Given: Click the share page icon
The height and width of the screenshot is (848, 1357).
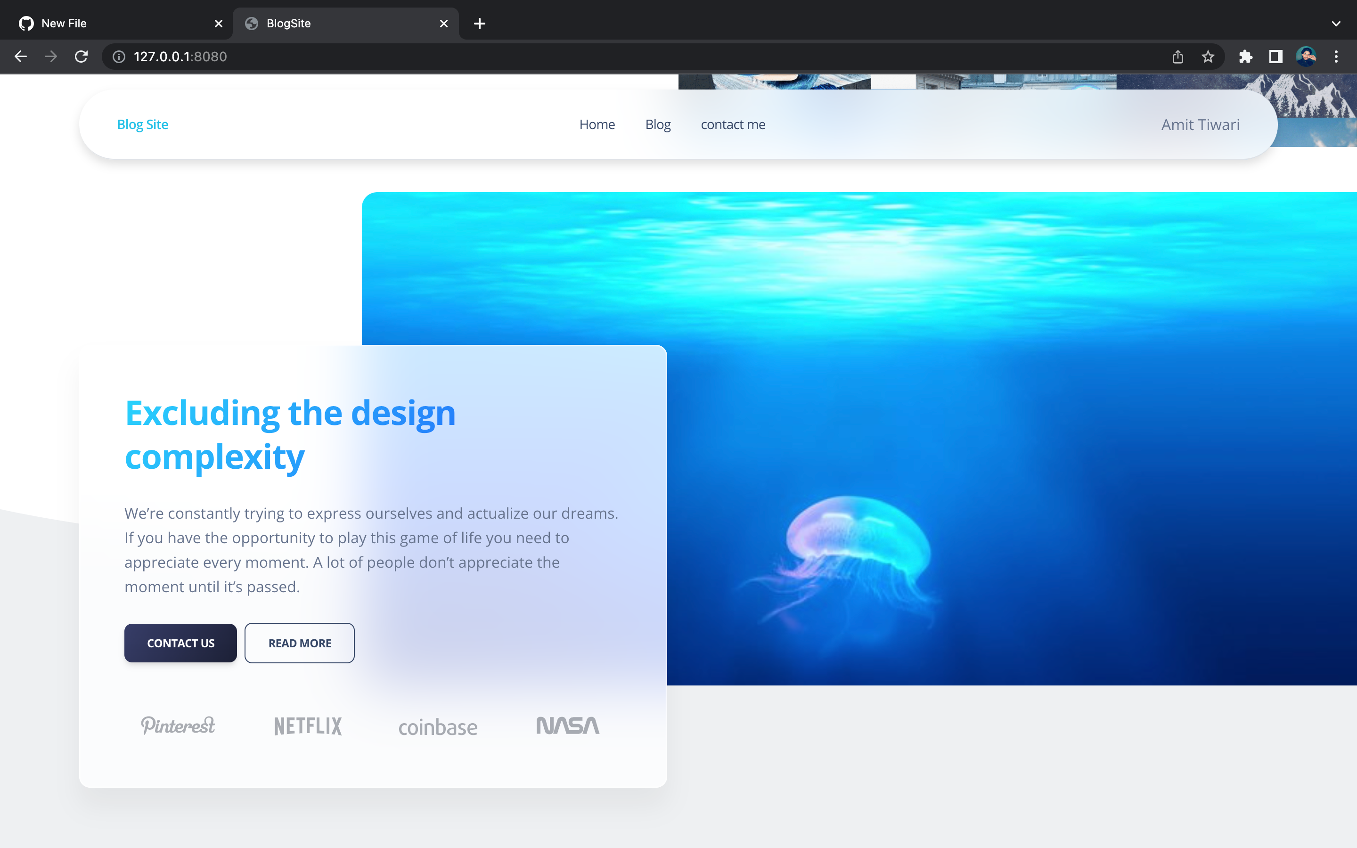Looking at the screenshot, I should tap(1177, 57).
